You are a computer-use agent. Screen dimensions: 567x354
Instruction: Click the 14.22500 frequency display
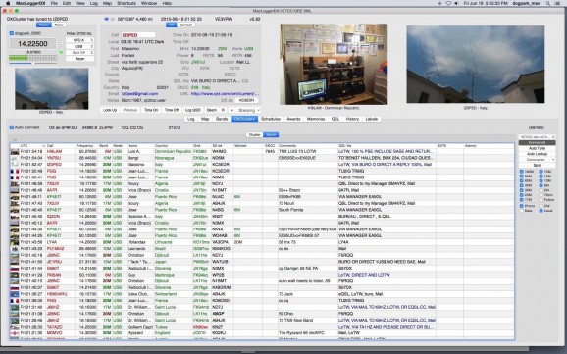(x=32, y=44)
